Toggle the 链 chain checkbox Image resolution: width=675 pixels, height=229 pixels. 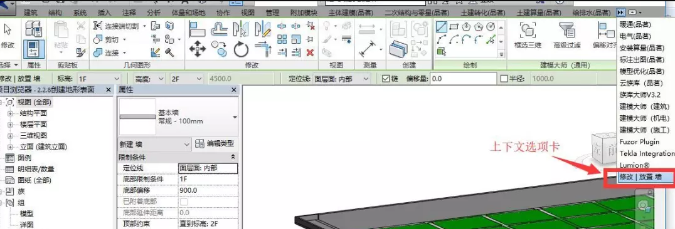coord(386,79)
